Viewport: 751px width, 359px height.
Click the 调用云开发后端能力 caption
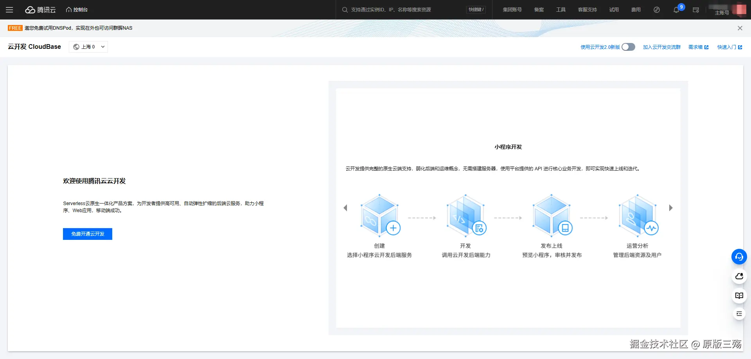click(466, 255)
